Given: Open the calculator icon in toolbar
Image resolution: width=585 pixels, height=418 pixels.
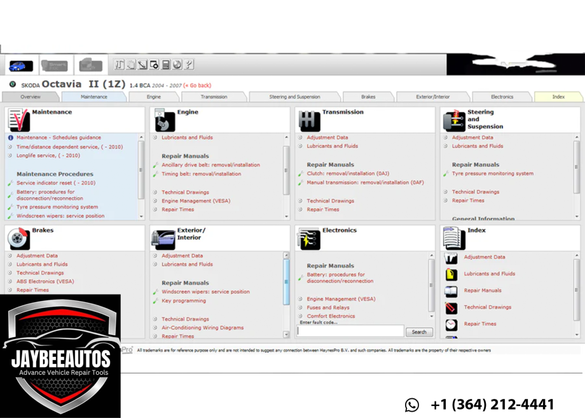Looking at the screenshot, I should point(166,64).
